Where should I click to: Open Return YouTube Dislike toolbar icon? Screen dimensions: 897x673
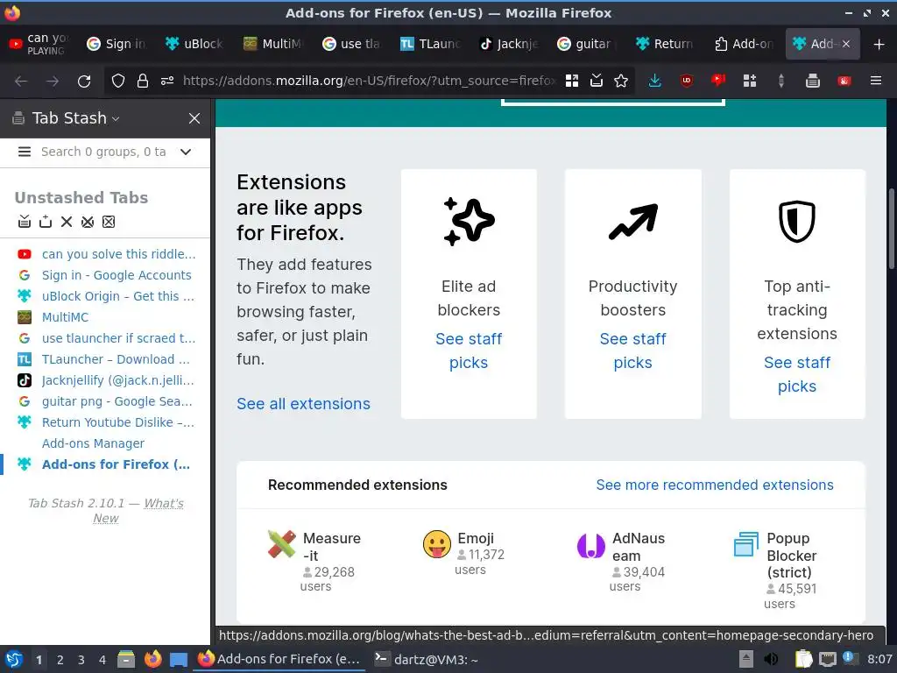tap(718, 81)
